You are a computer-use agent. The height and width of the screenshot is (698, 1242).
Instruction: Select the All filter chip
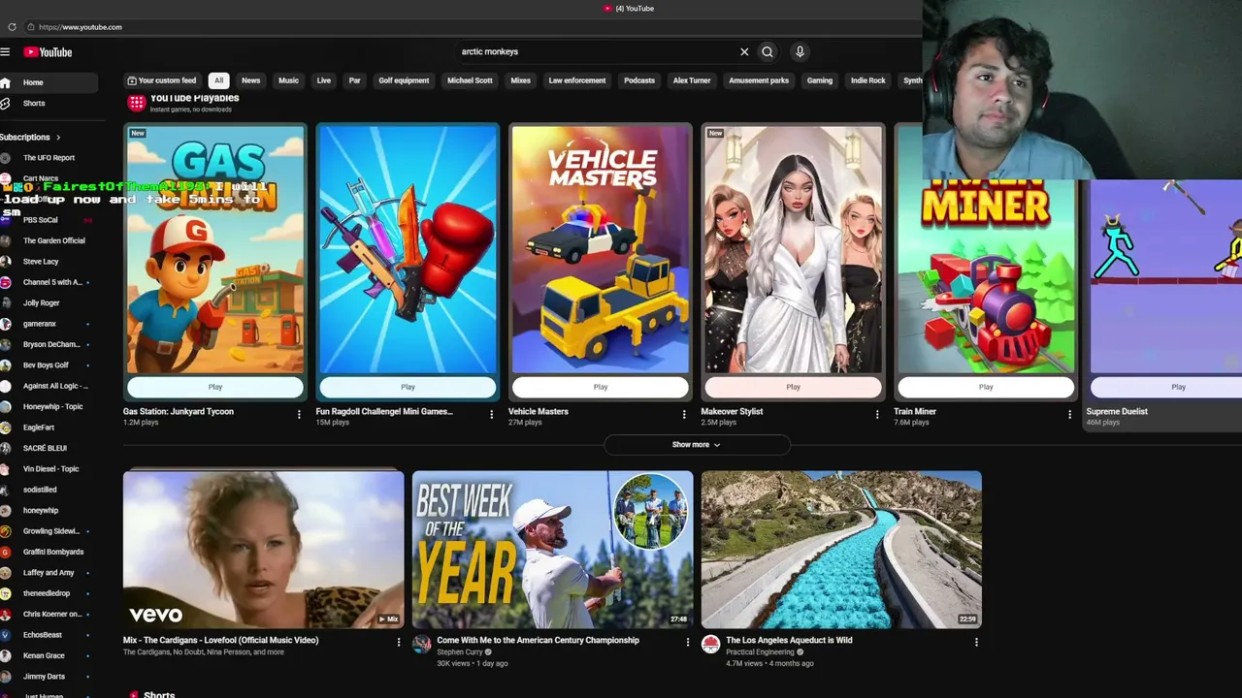coord(219,80)
